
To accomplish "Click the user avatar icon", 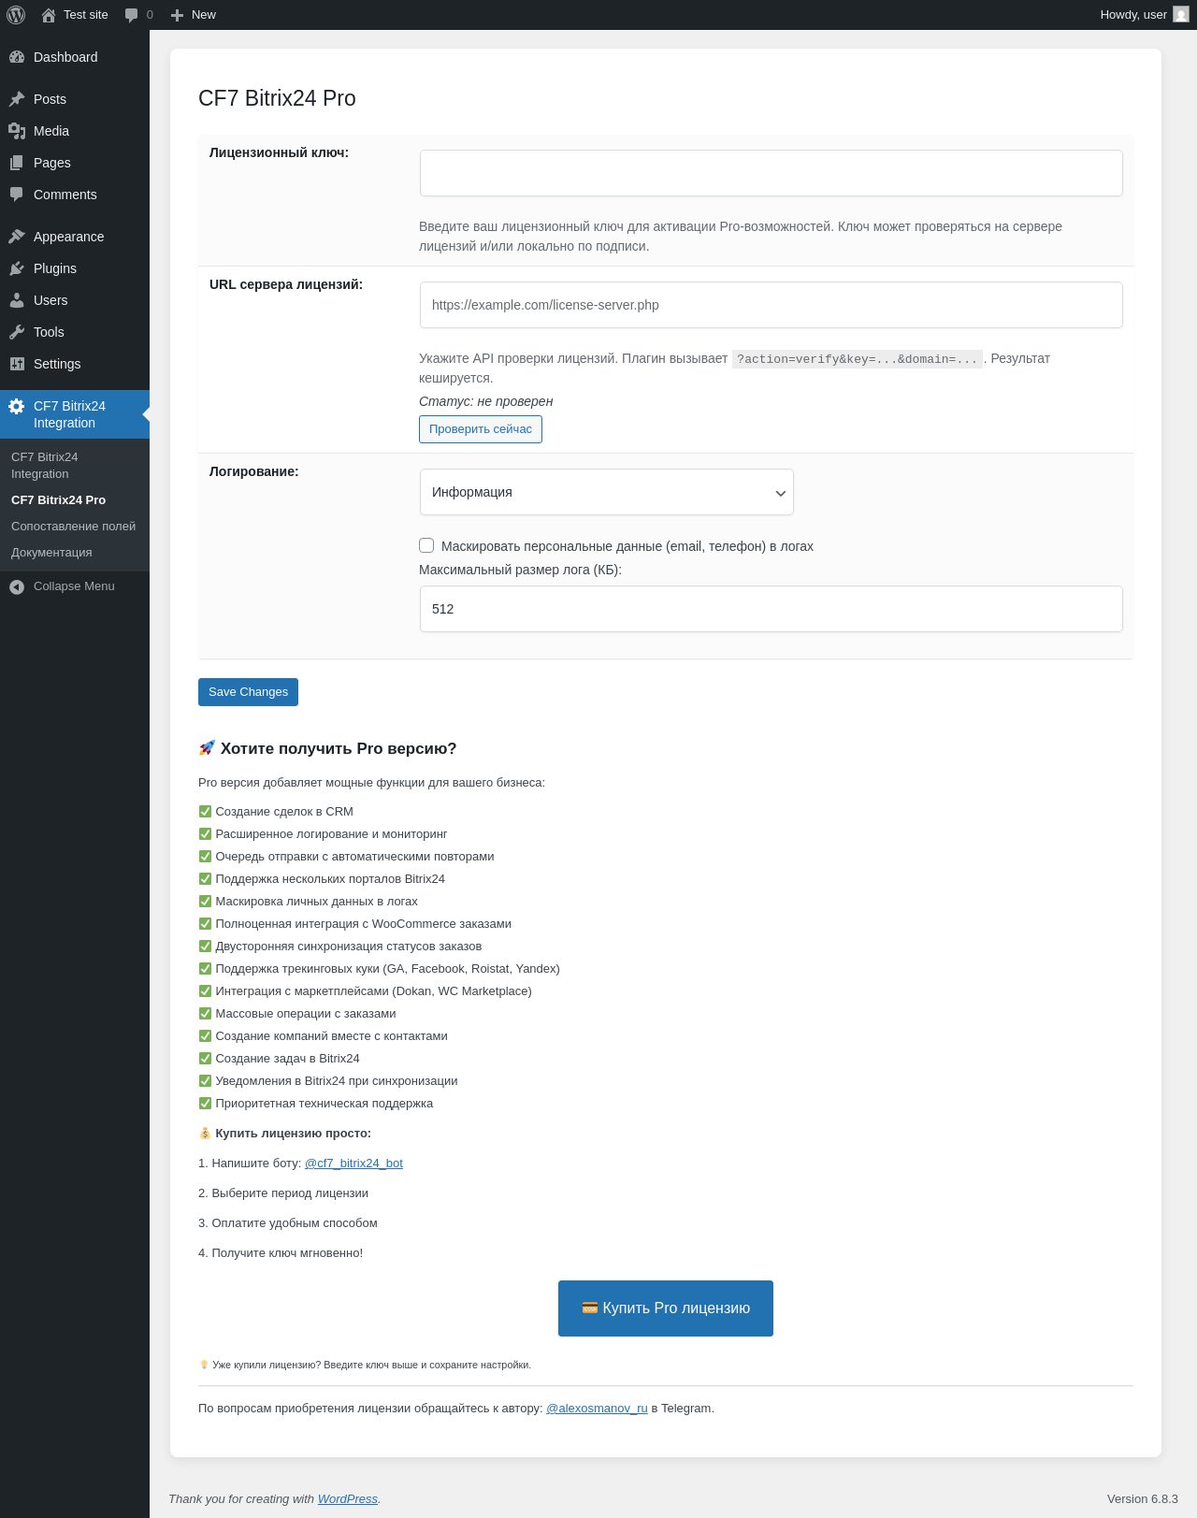I will [x=1181, y=15].
